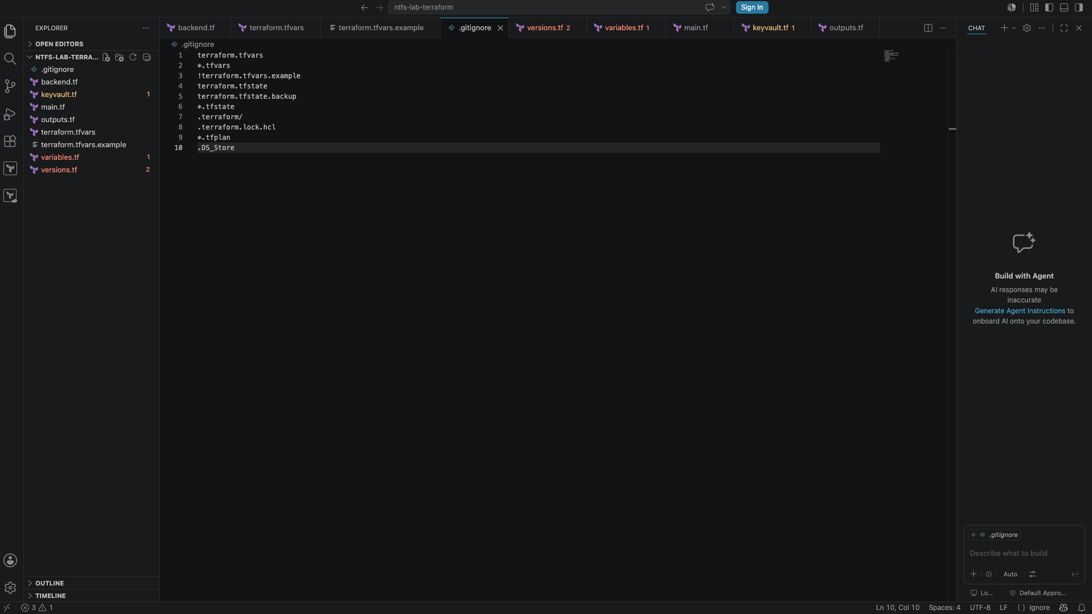The image size is (1092, 614).
Task: Click the ntfs-lab-terraform command center search
Action: [545, 7]
